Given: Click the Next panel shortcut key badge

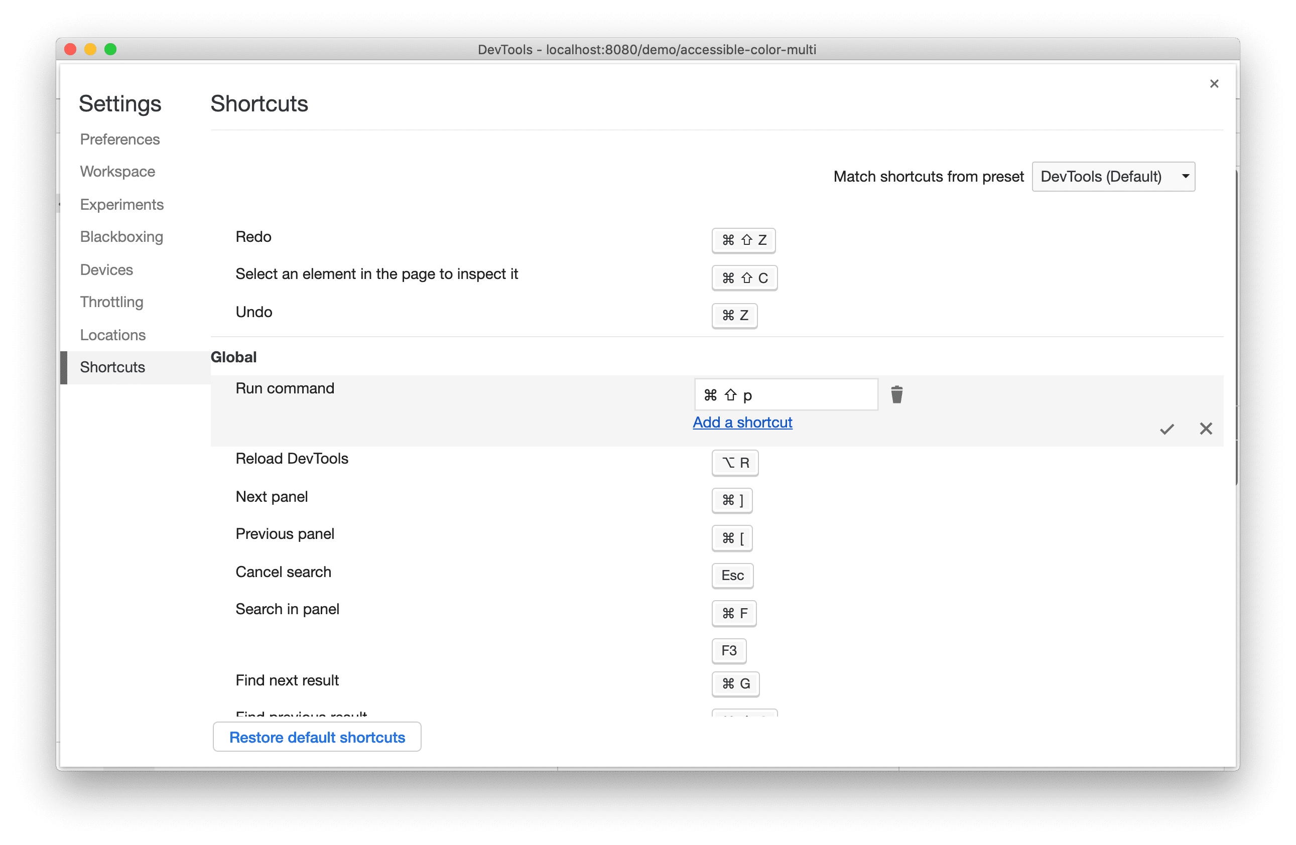Looking at the screenshot, I should point(732,499).
